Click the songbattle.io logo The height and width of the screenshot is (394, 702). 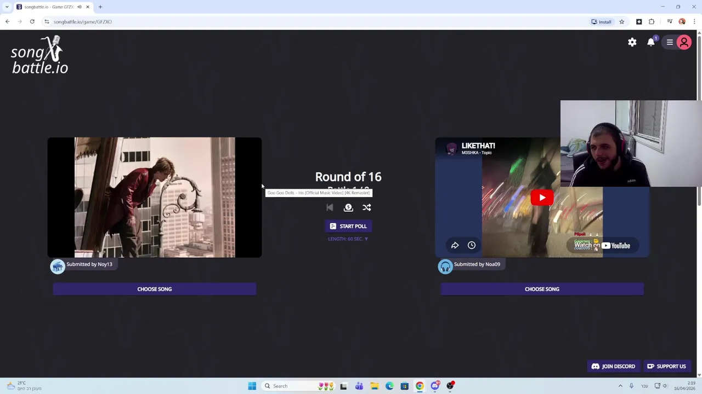[39, 55]
